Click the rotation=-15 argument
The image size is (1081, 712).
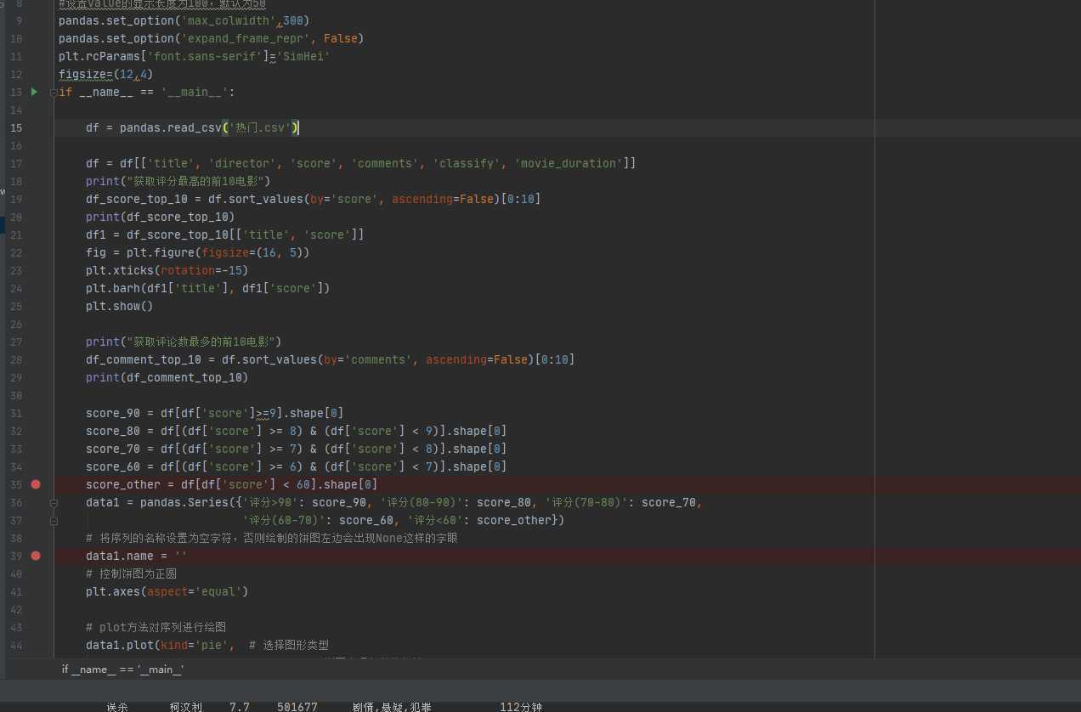(201, 270)
